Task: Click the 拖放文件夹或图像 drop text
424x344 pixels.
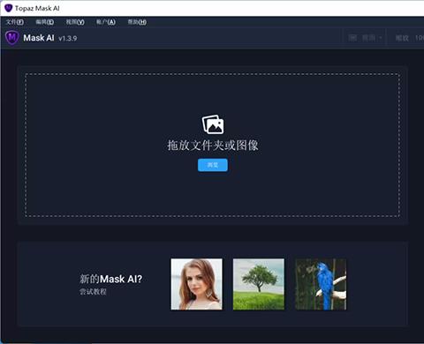Action: pos(213,146)
